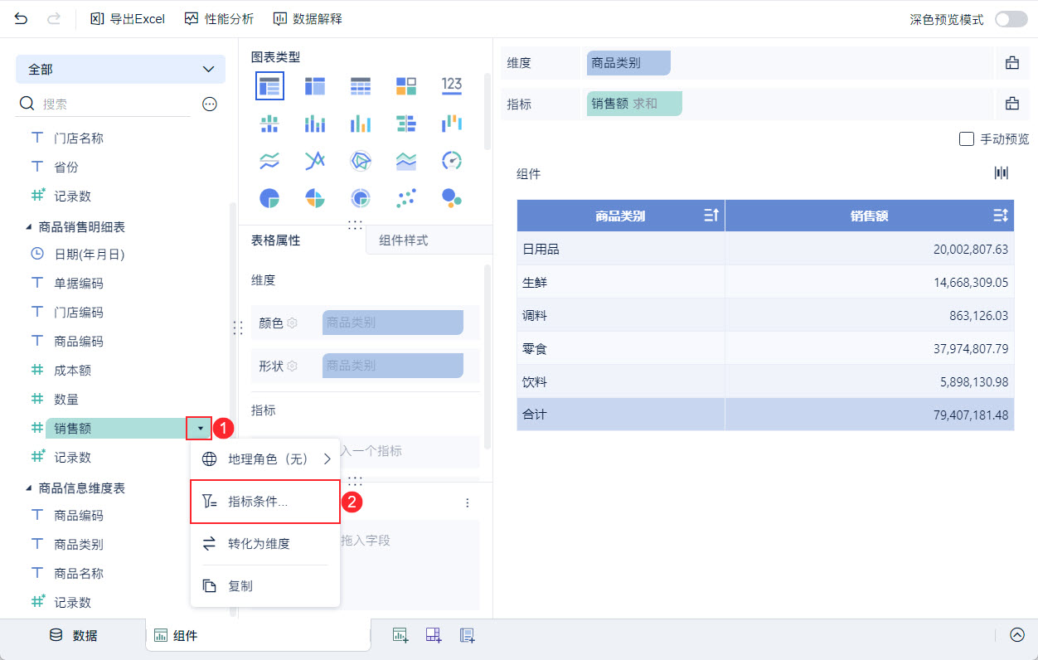Screen dimensions: 1038x660
Task: Select the pie chart icon
Action: pyautogui.click(x=269, y=198)
